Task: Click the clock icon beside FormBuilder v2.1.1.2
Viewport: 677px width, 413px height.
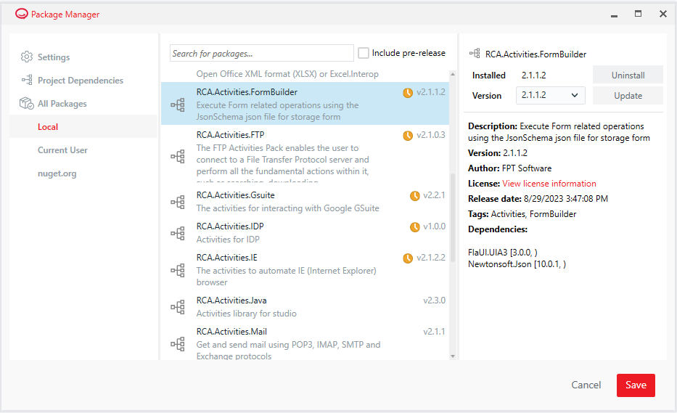Action: (408, 93)
